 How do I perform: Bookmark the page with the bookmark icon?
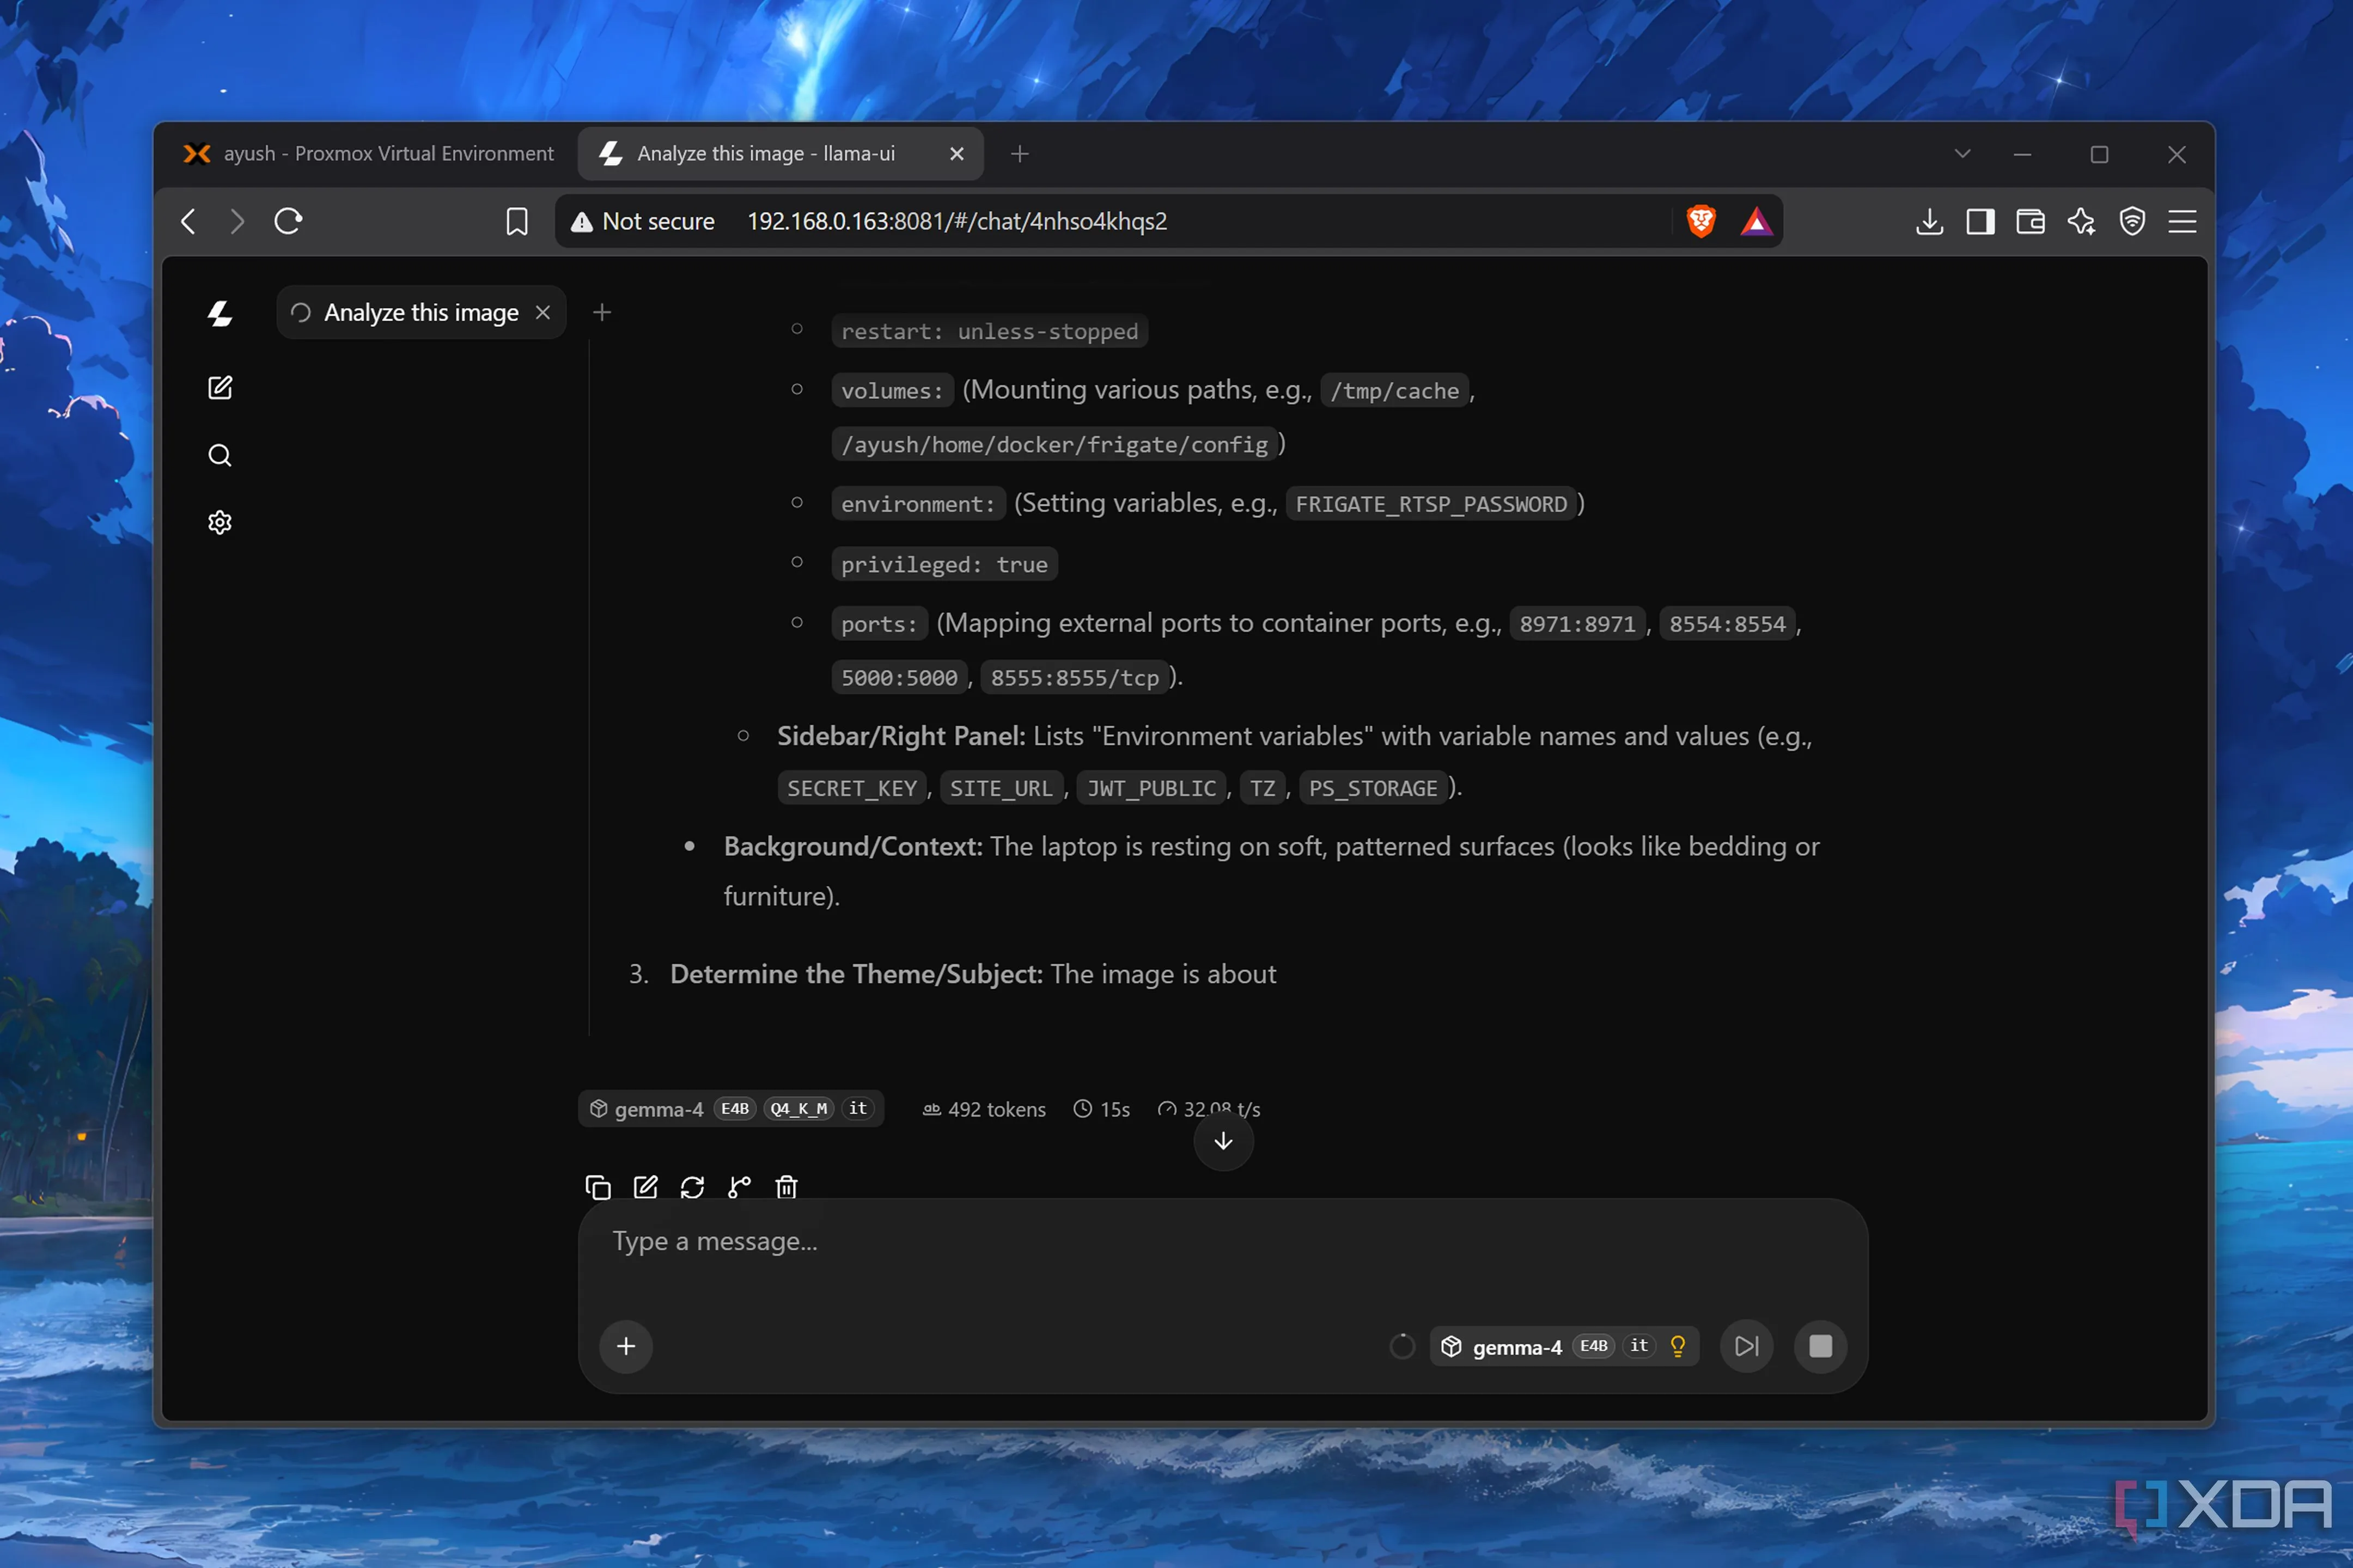(x=517, y=221)
